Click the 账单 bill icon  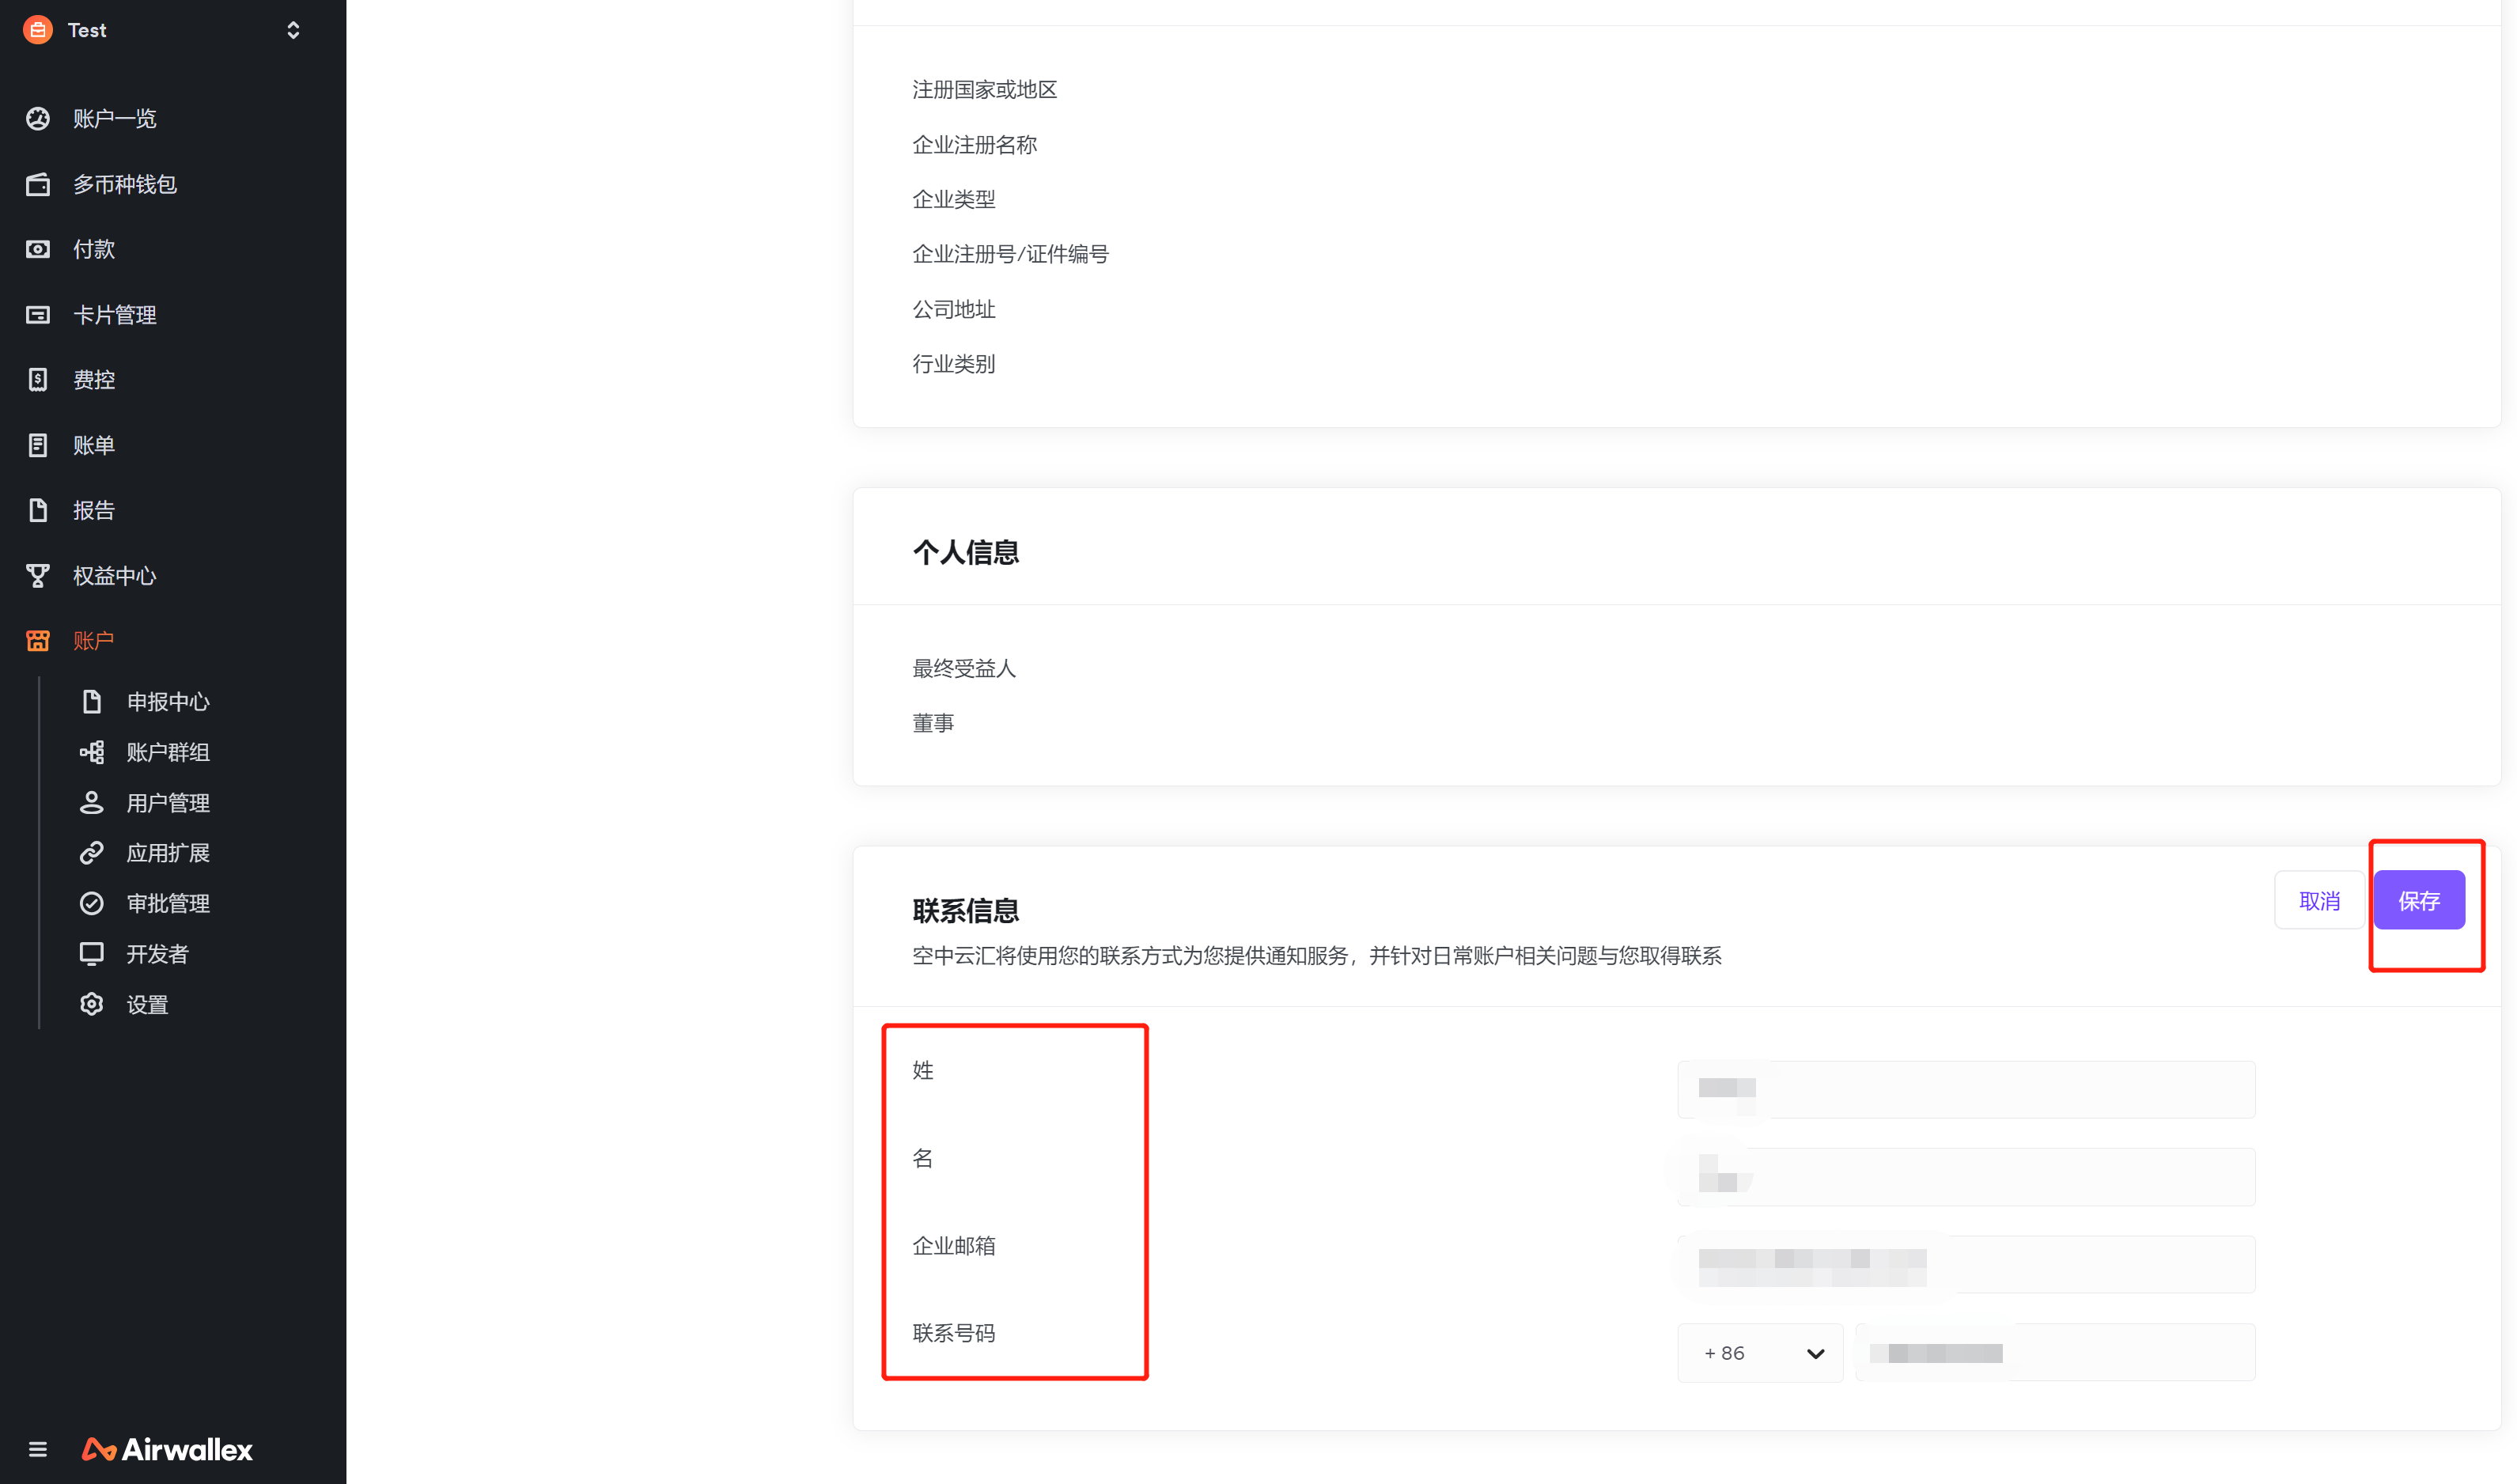click(38, 445)
